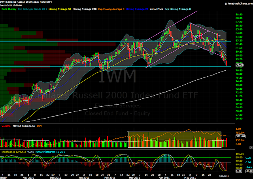Select the yellow highlighted rectangle in volume pane
The width and height of the screenshot is (253, 179).
coord(175,139)
